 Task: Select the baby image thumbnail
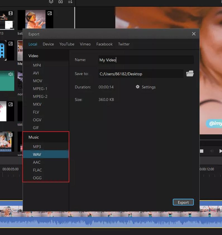tap(35, 20)
